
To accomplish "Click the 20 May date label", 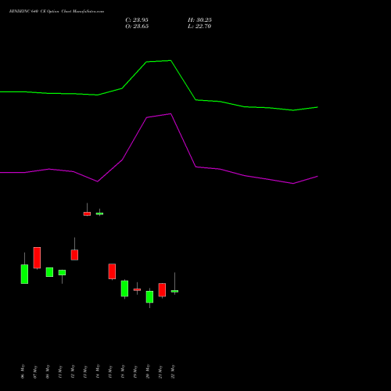I will 148,371.
